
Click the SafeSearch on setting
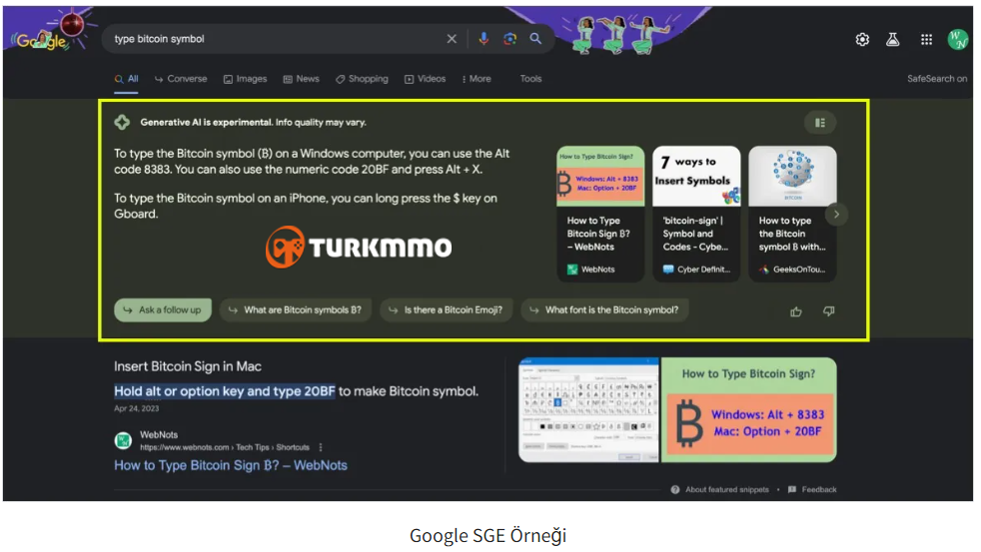click(x=937, y=79)
